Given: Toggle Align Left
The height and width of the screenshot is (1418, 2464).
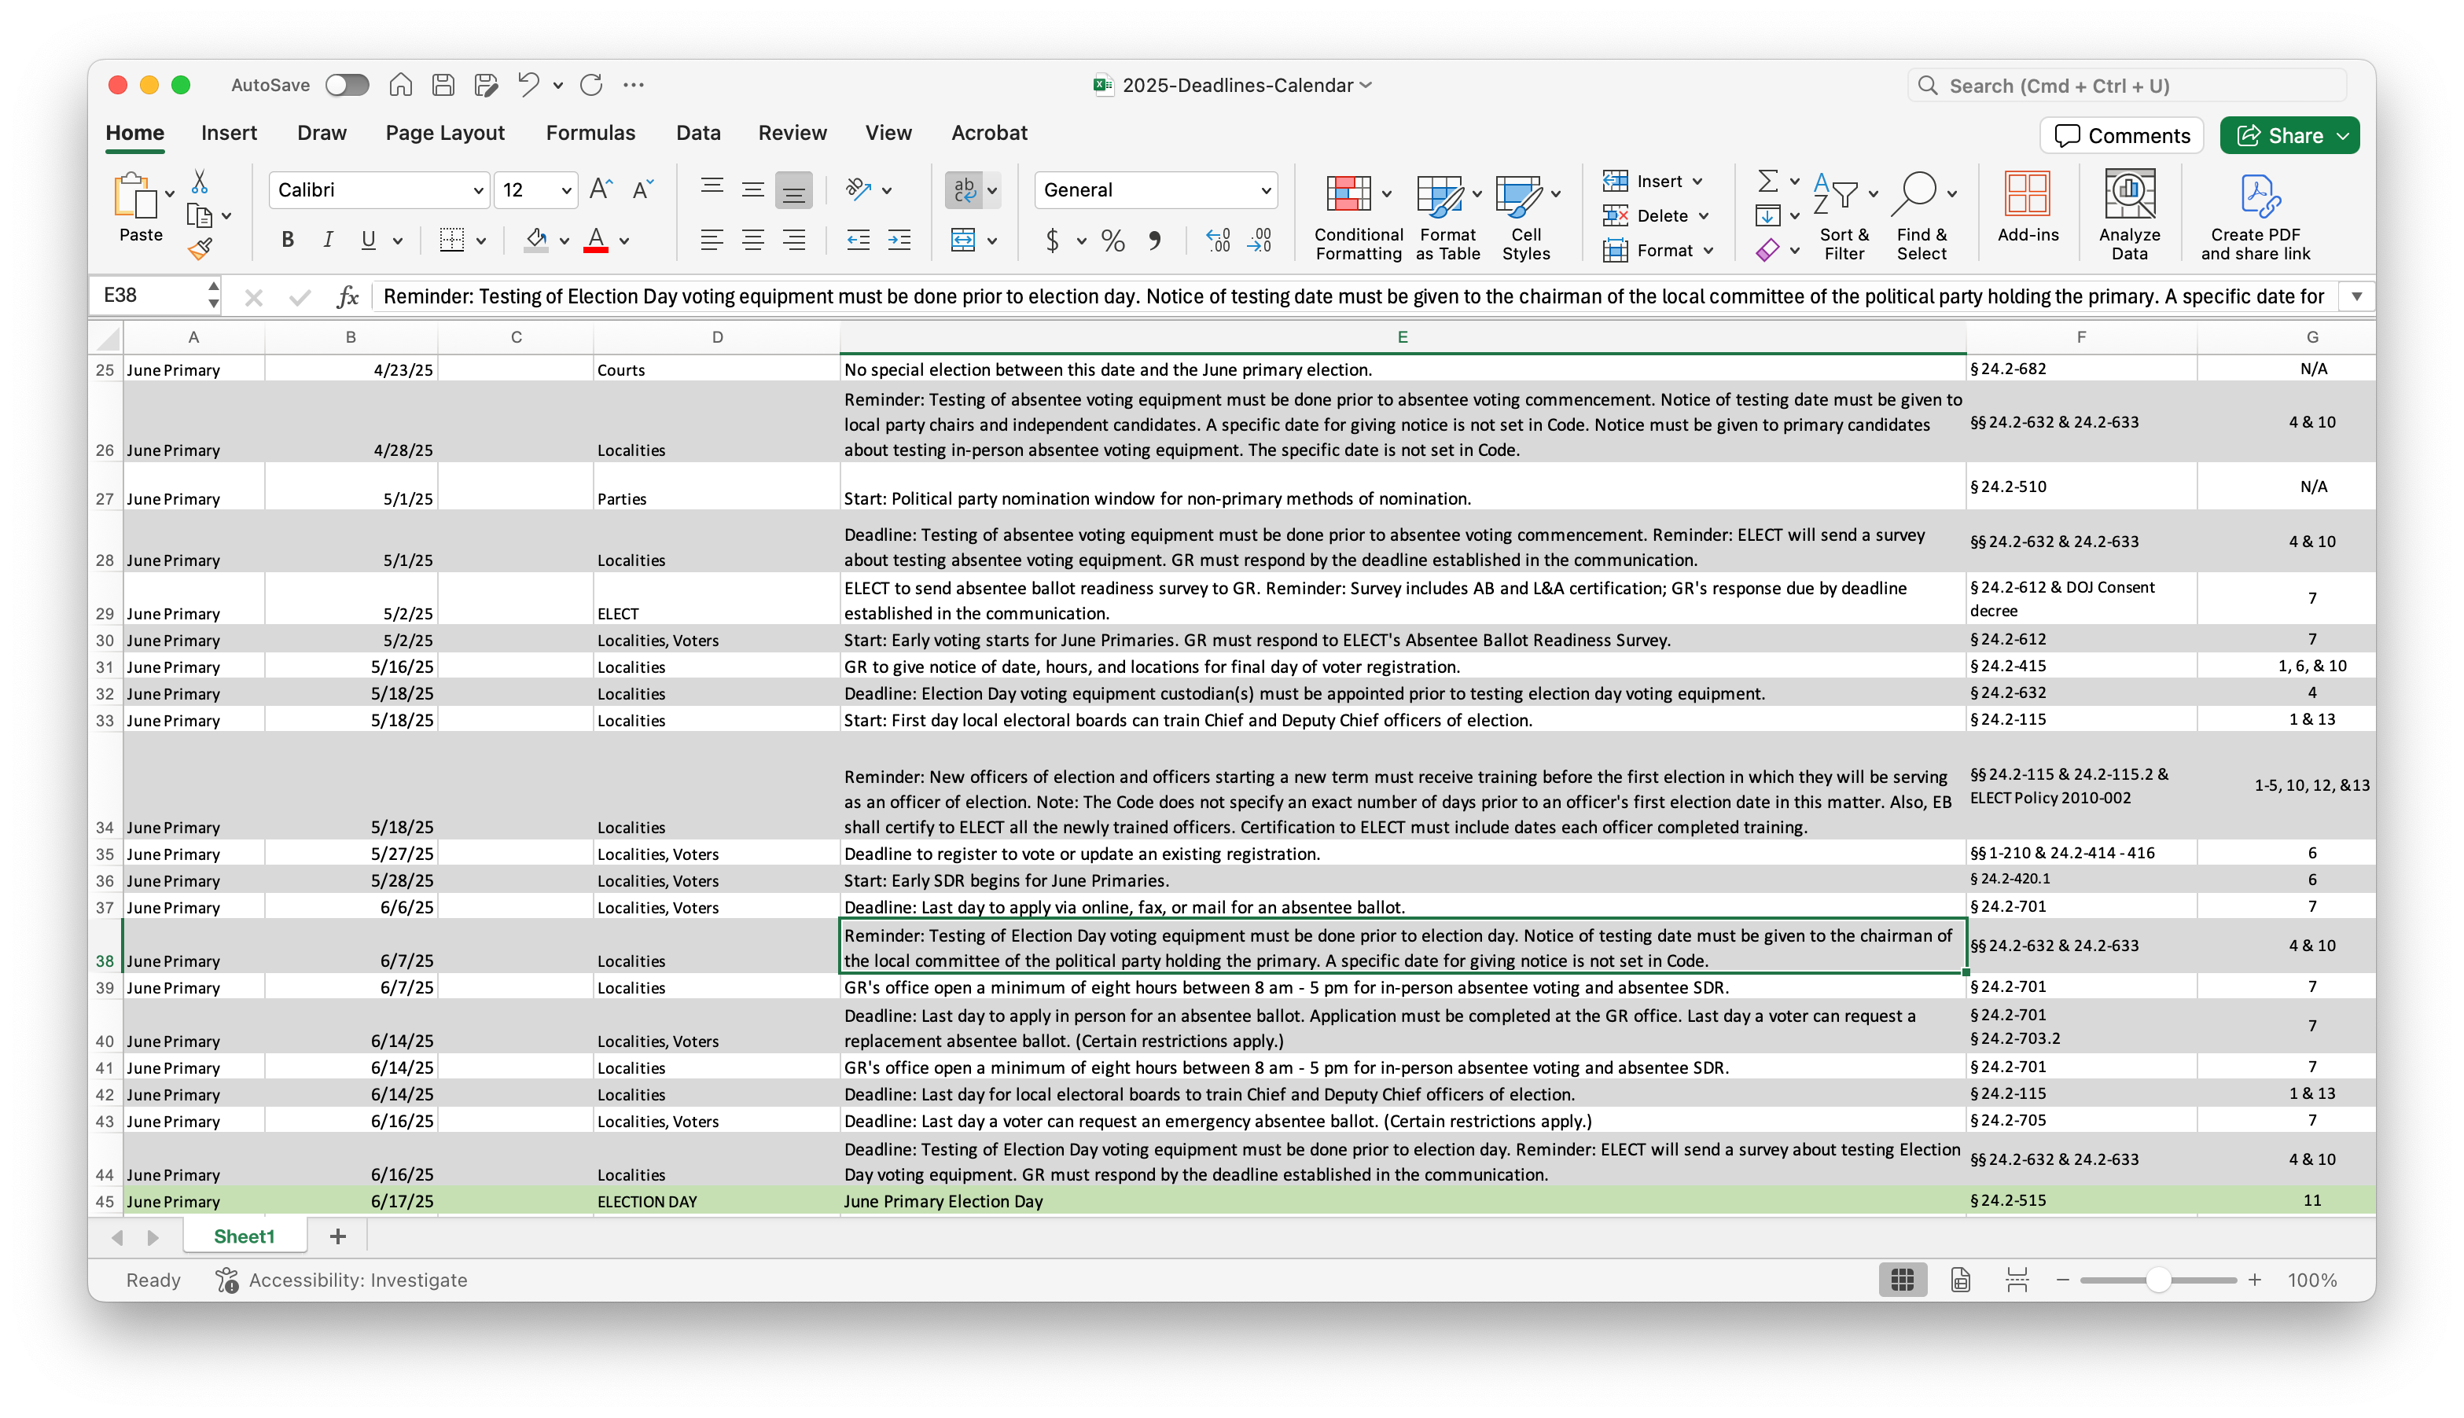Looking at the screenshot, I should point(712,240).
